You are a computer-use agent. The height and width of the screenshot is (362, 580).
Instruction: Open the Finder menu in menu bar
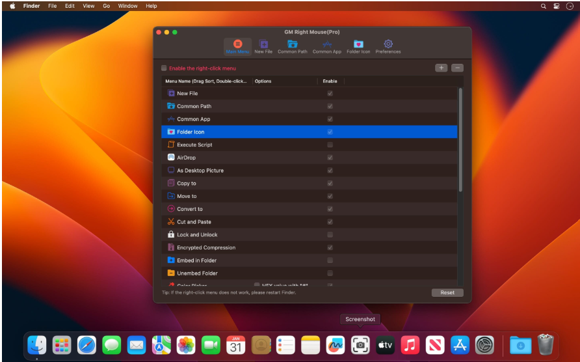(31, 6)
